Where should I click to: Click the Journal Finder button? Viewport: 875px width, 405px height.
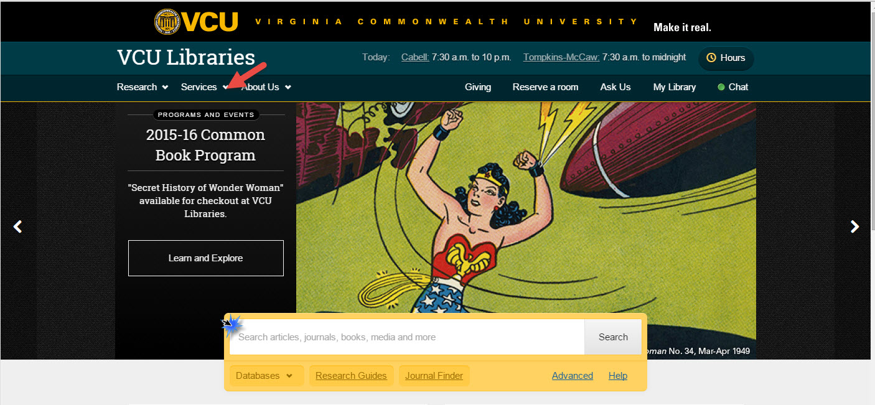click(434, 375)
